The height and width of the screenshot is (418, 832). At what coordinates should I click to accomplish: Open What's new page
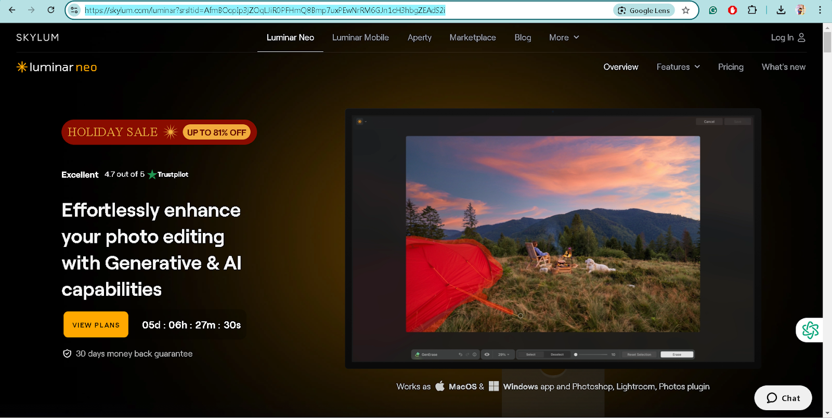784,67
